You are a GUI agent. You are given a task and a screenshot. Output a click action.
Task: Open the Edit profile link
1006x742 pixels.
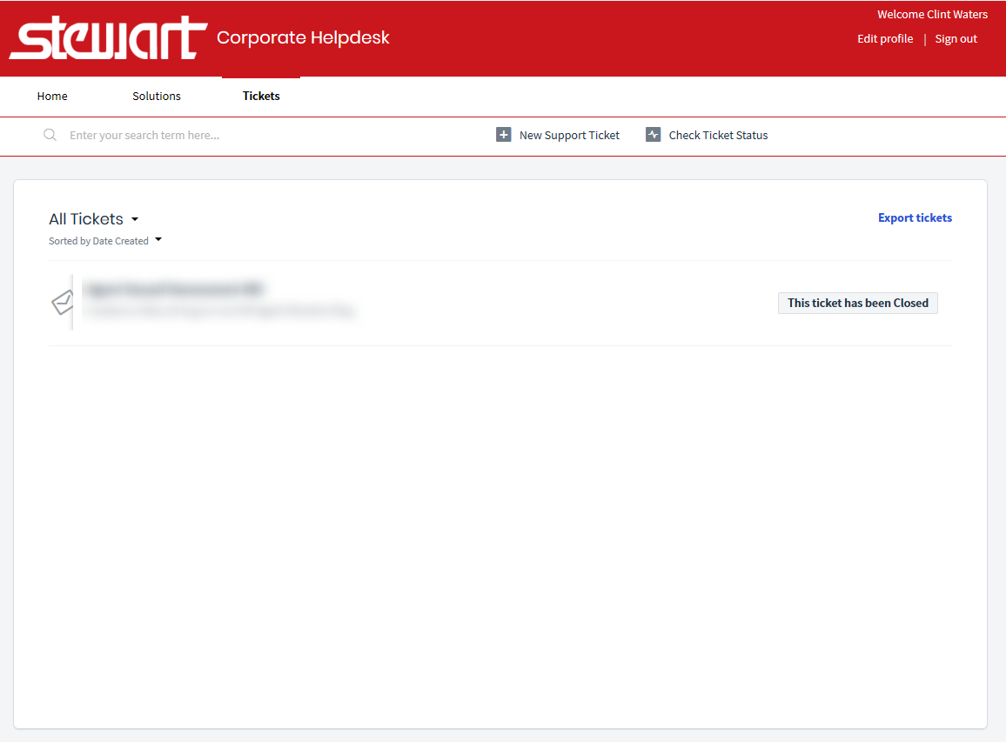[885, 39]
